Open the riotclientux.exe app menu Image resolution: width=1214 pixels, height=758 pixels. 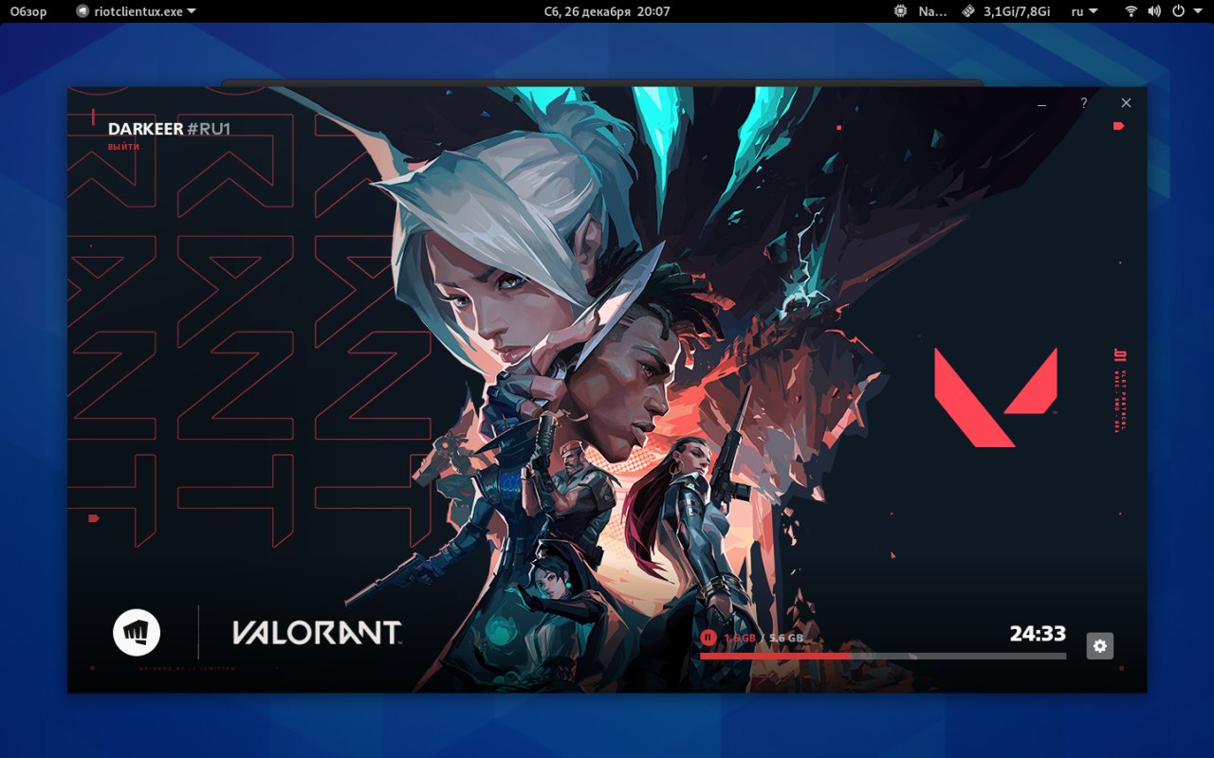click(x=136, y=11)
